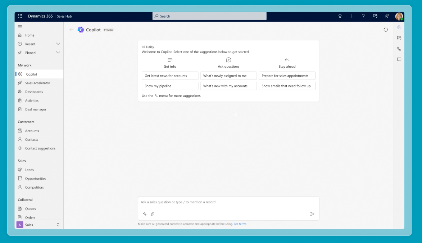
Task: Click the lightbulb assistant icon in header
Action: (x=340, y=16)
